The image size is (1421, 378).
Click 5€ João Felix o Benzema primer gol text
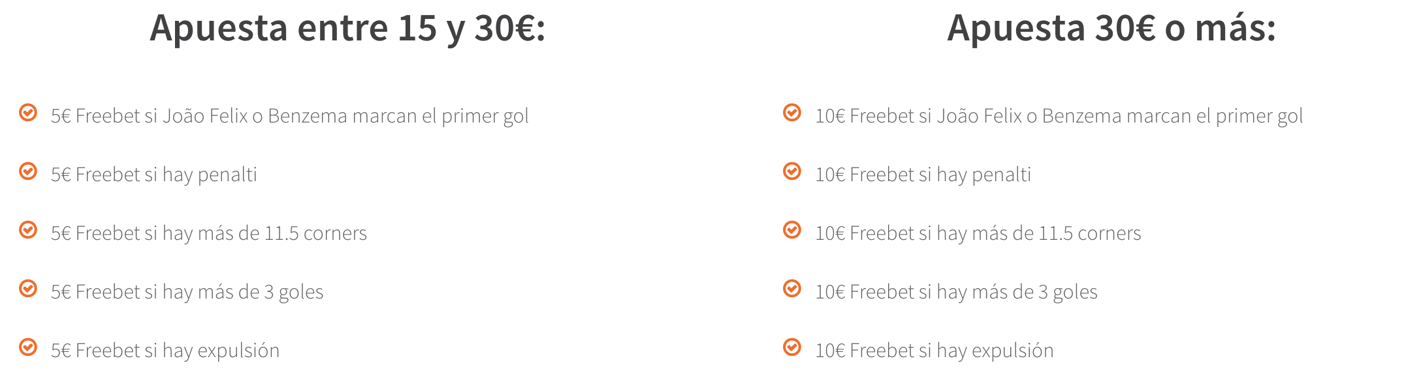[x=290, y=116]
